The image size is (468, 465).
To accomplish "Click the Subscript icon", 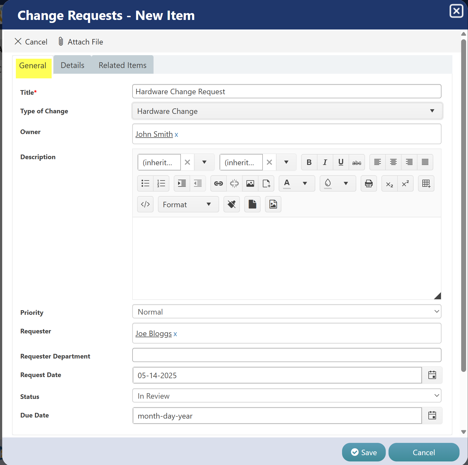I will [x=389, y=183].
